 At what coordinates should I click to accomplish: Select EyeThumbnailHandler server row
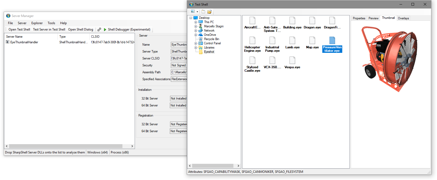click(x=24, y=42)
